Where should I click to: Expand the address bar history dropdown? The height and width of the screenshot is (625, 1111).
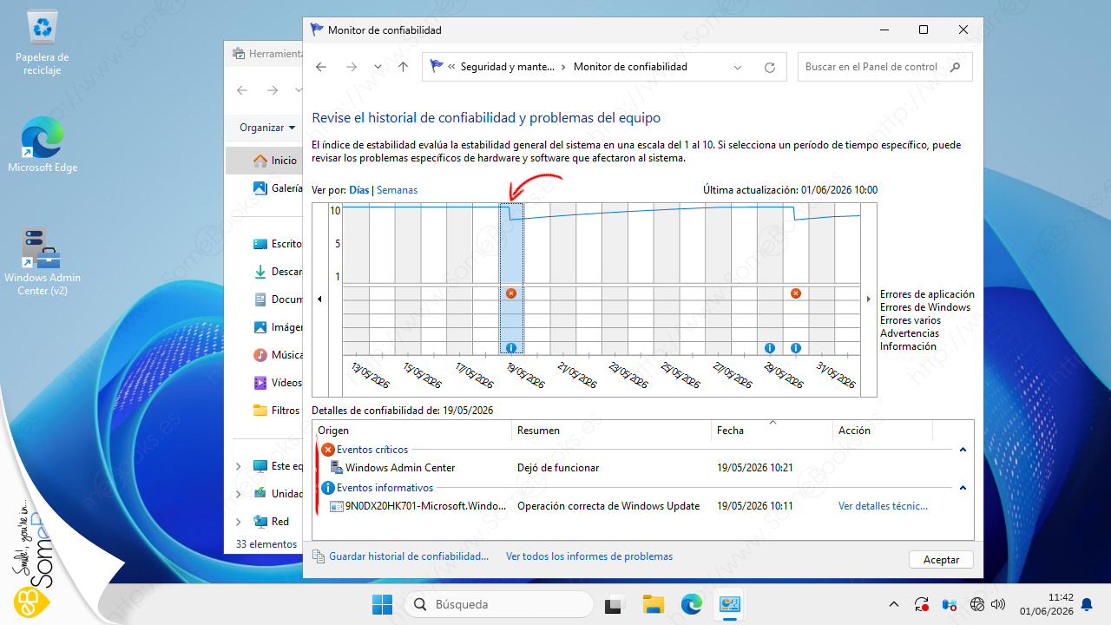point(738,67)
